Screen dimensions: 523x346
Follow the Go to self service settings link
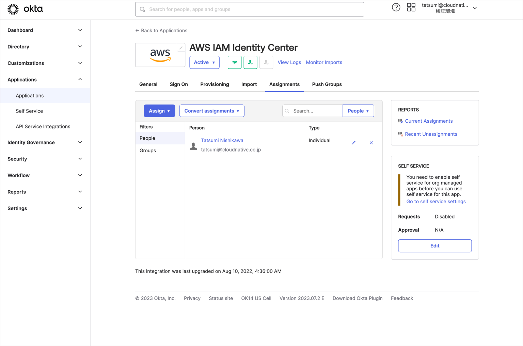point(436,201)
